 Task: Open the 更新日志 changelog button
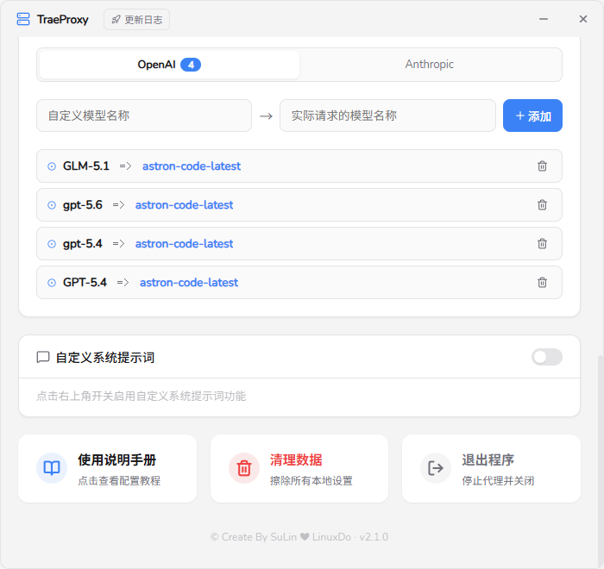136,20
